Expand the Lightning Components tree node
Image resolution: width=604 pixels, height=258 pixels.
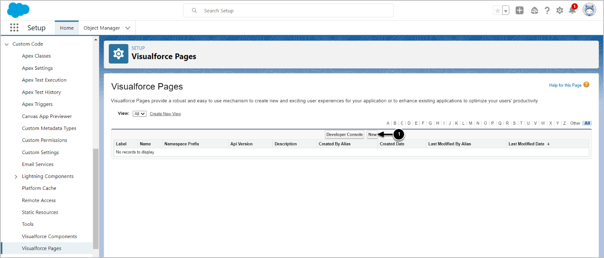(x=16, y=176)
